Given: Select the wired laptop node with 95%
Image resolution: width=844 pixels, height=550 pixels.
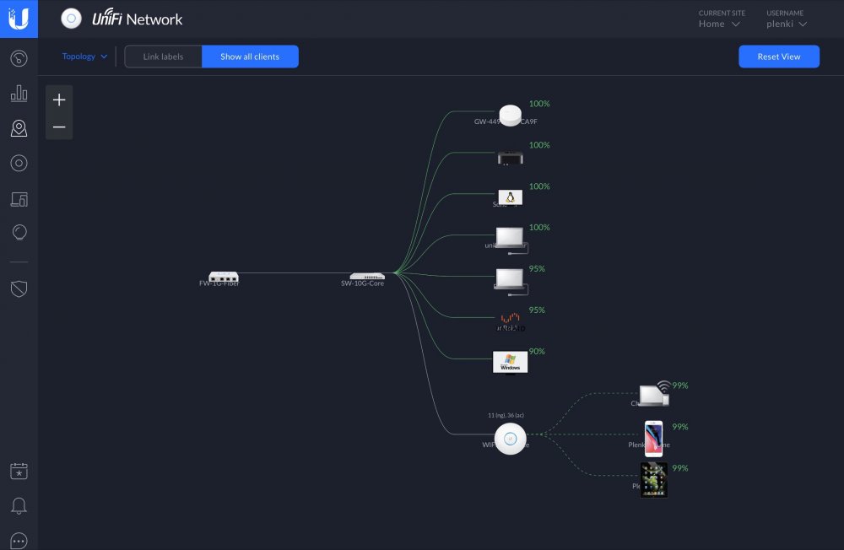Looking at the screenshot, I should click(511, 280).
